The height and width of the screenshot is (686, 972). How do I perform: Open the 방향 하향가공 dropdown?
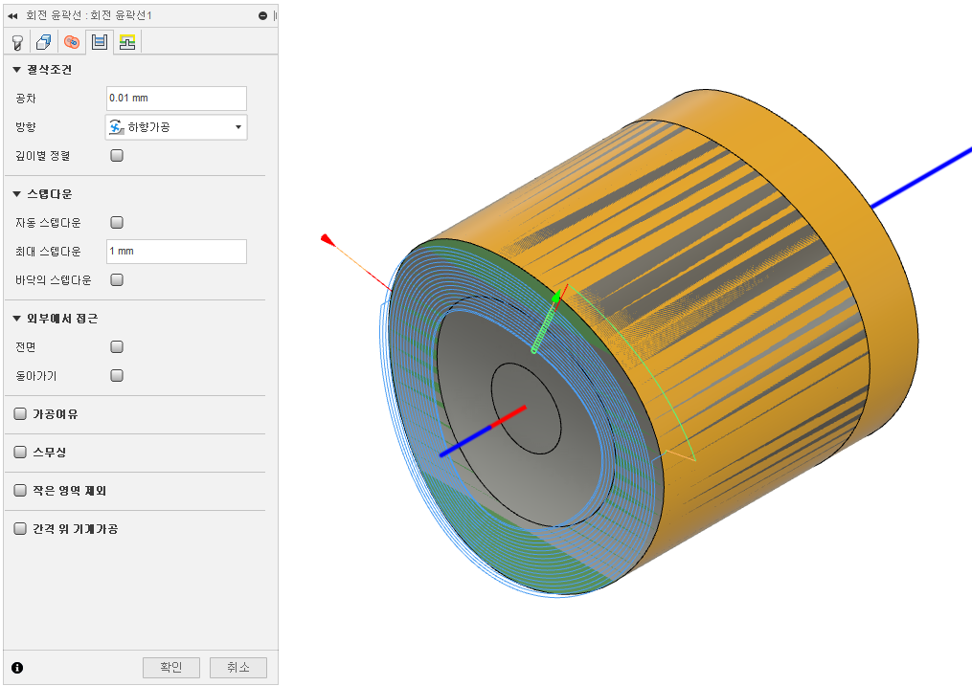click(x=176, y=127)
